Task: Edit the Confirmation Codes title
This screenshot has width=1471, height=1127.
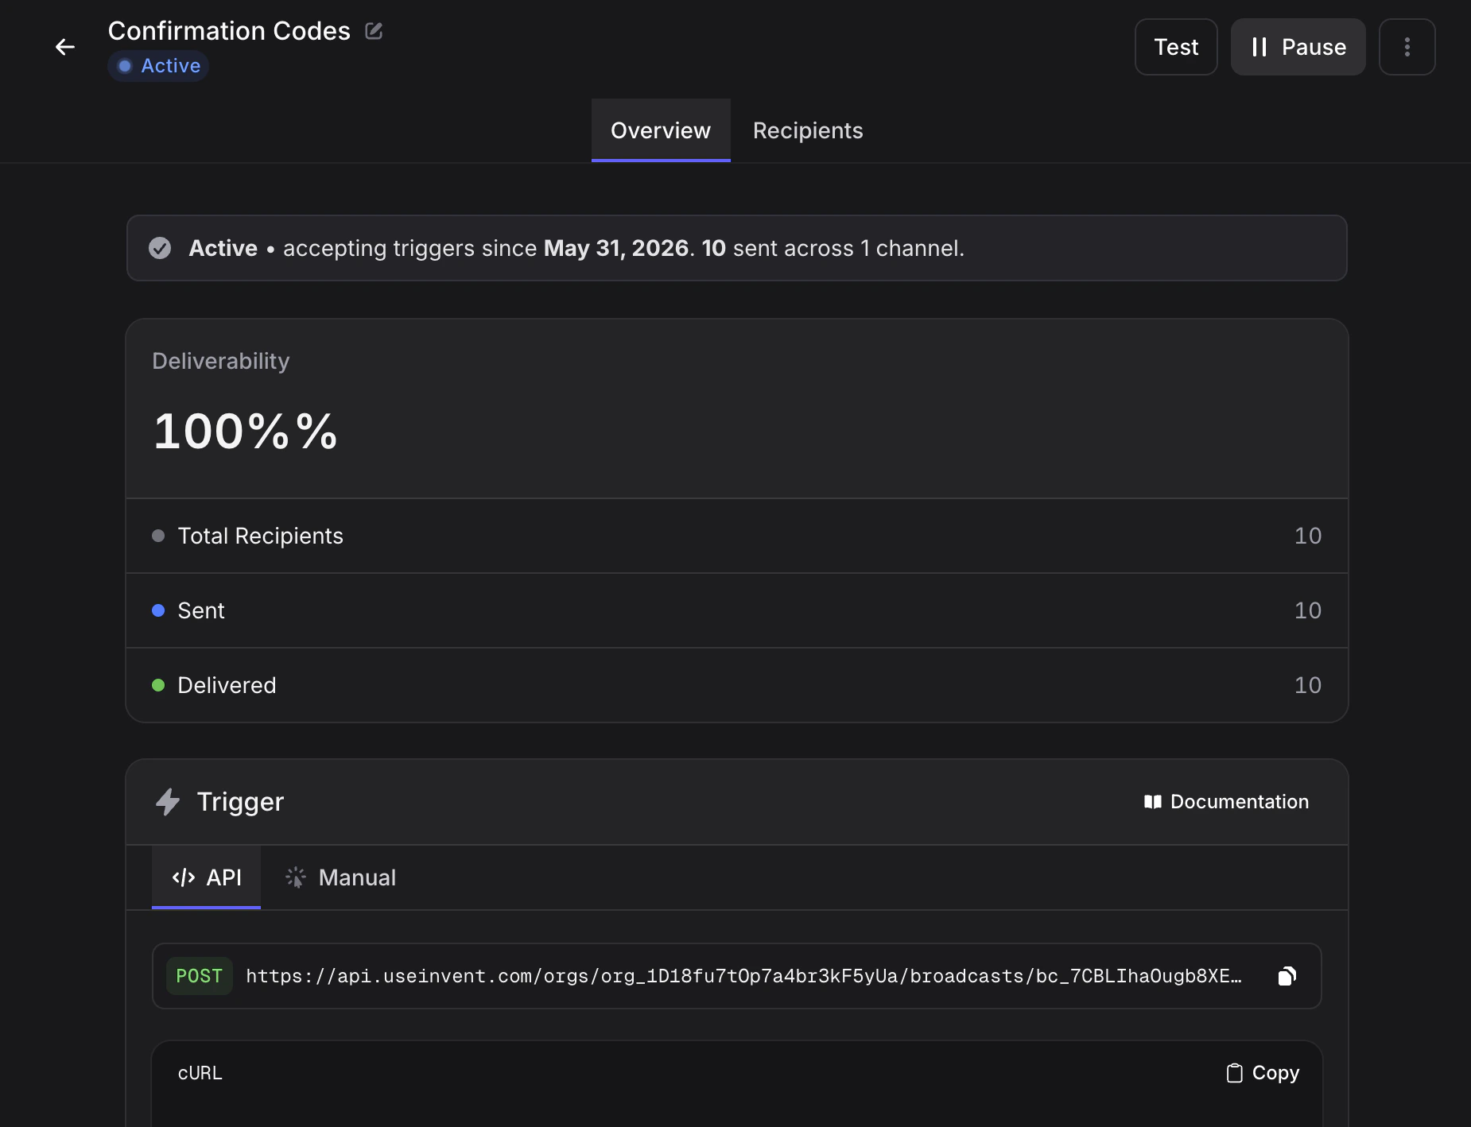Action: [x=374, y=31]
